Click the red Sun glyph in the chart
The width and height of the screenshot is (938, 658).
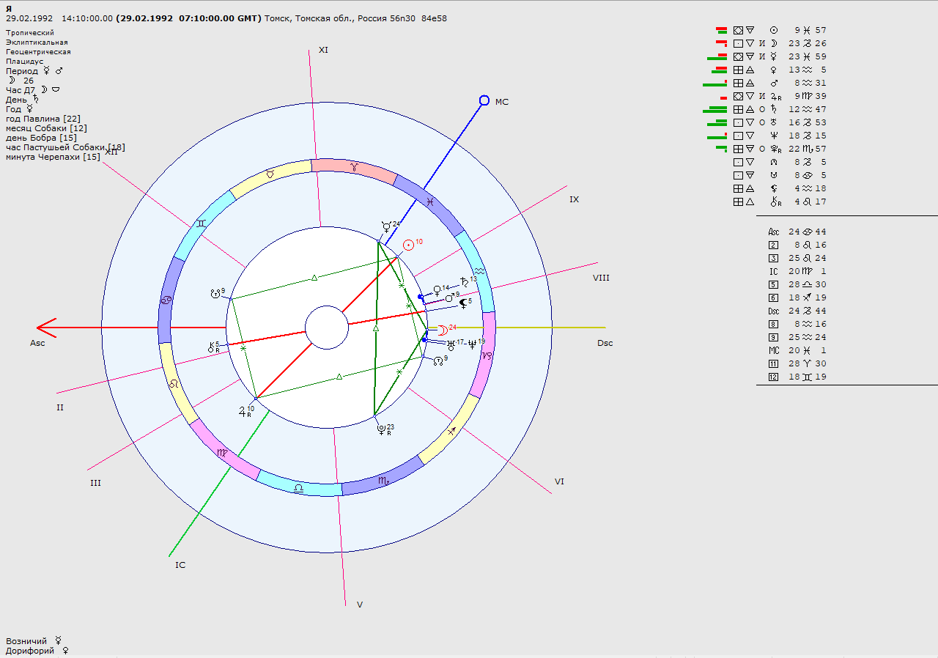tap(408, 245)
